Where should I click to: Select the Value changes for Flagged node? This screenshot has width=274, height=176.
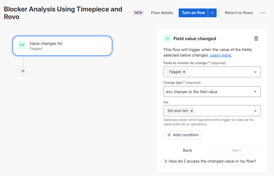click(x=62, y=46)
